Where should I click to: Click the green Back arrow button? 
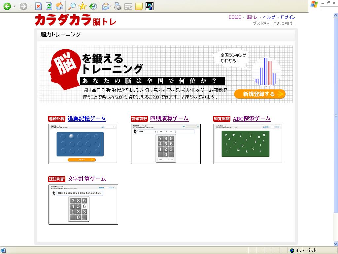pyautogui.click(x=7, y=6)
